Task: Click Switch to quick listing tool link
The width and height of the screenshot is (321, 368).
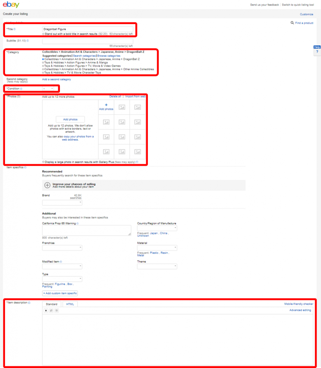Action: point(298,5)
